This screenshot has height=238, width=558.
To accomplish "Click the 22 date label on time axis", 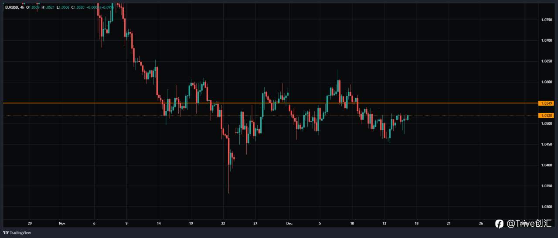I will click(x=223, y=223).
